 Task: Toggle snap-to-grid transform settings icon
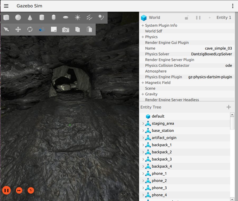coord(42,29)
